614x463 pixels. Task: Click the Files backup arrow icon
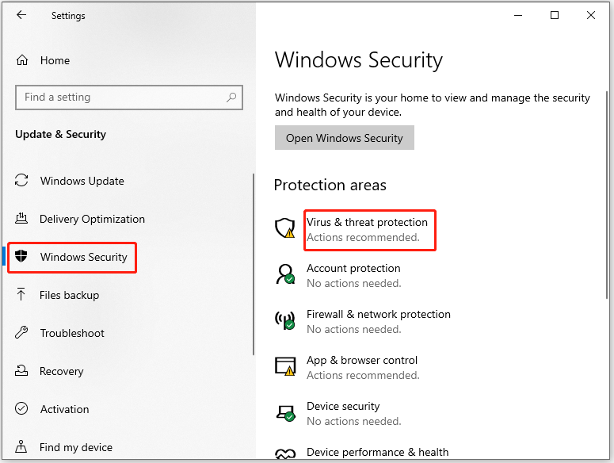click(x=22, y=295)
